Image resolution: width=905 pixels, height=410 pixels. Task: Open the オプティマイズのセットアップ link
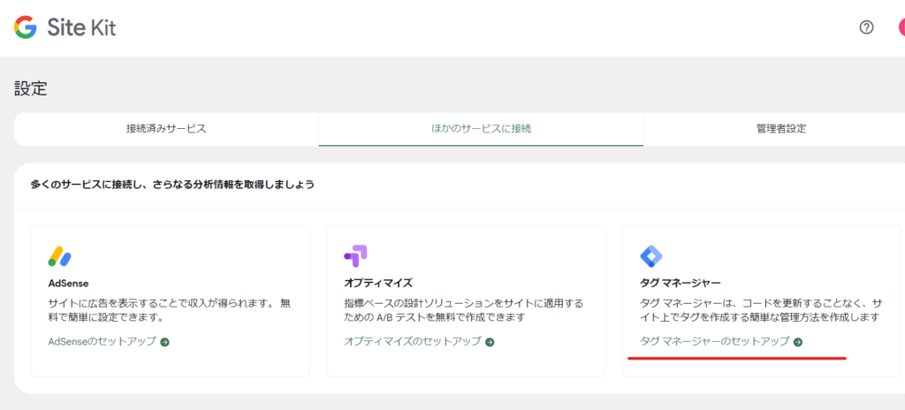click(x=413, y=341)
